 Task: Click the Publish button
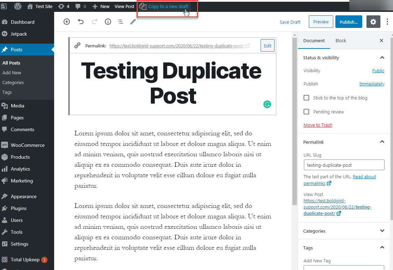[348, 22]
